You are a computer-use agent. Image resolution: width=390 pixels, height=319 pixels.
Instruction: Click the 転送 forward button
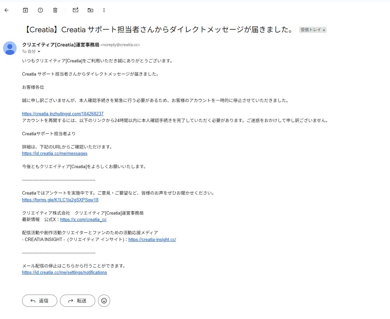pos(78,301)
